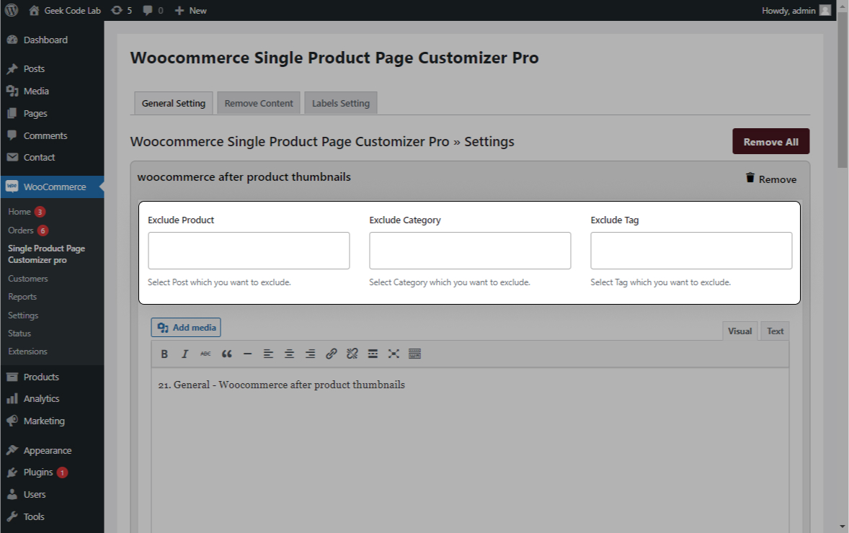Open the Extensions submenu
This screenshot has height=533, width=849.
coord(27,351)
